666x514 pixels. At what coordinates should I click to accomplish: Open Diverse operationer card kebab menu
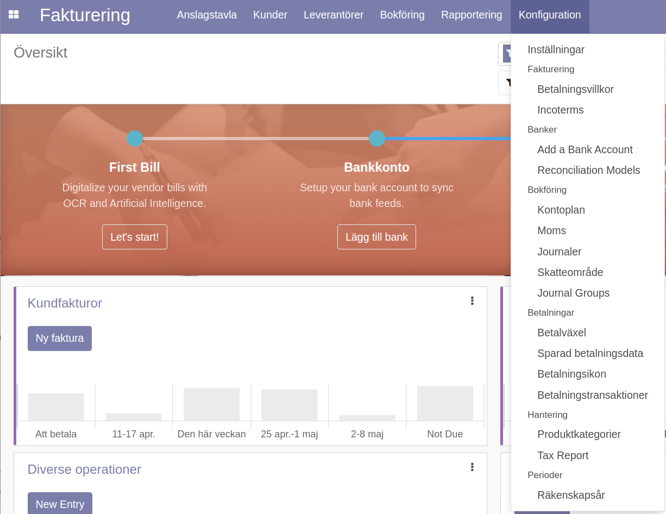tap(472, 467)
